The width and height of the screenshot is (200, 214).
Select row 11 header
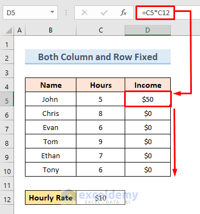pos(7,184)
